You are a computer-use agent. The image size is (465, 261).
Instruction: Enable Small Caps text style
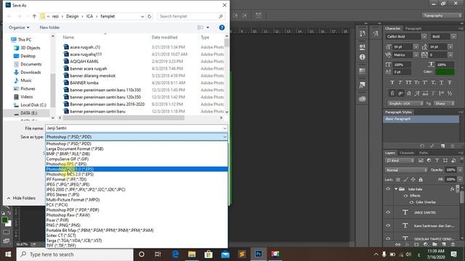417,83
